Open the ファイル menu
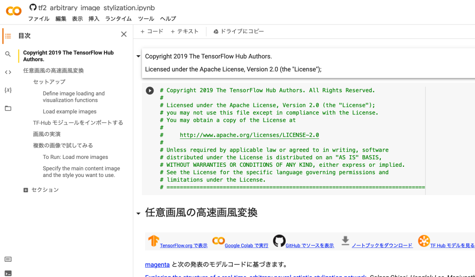Screen dimensions: 475x277 click(39, 19)
